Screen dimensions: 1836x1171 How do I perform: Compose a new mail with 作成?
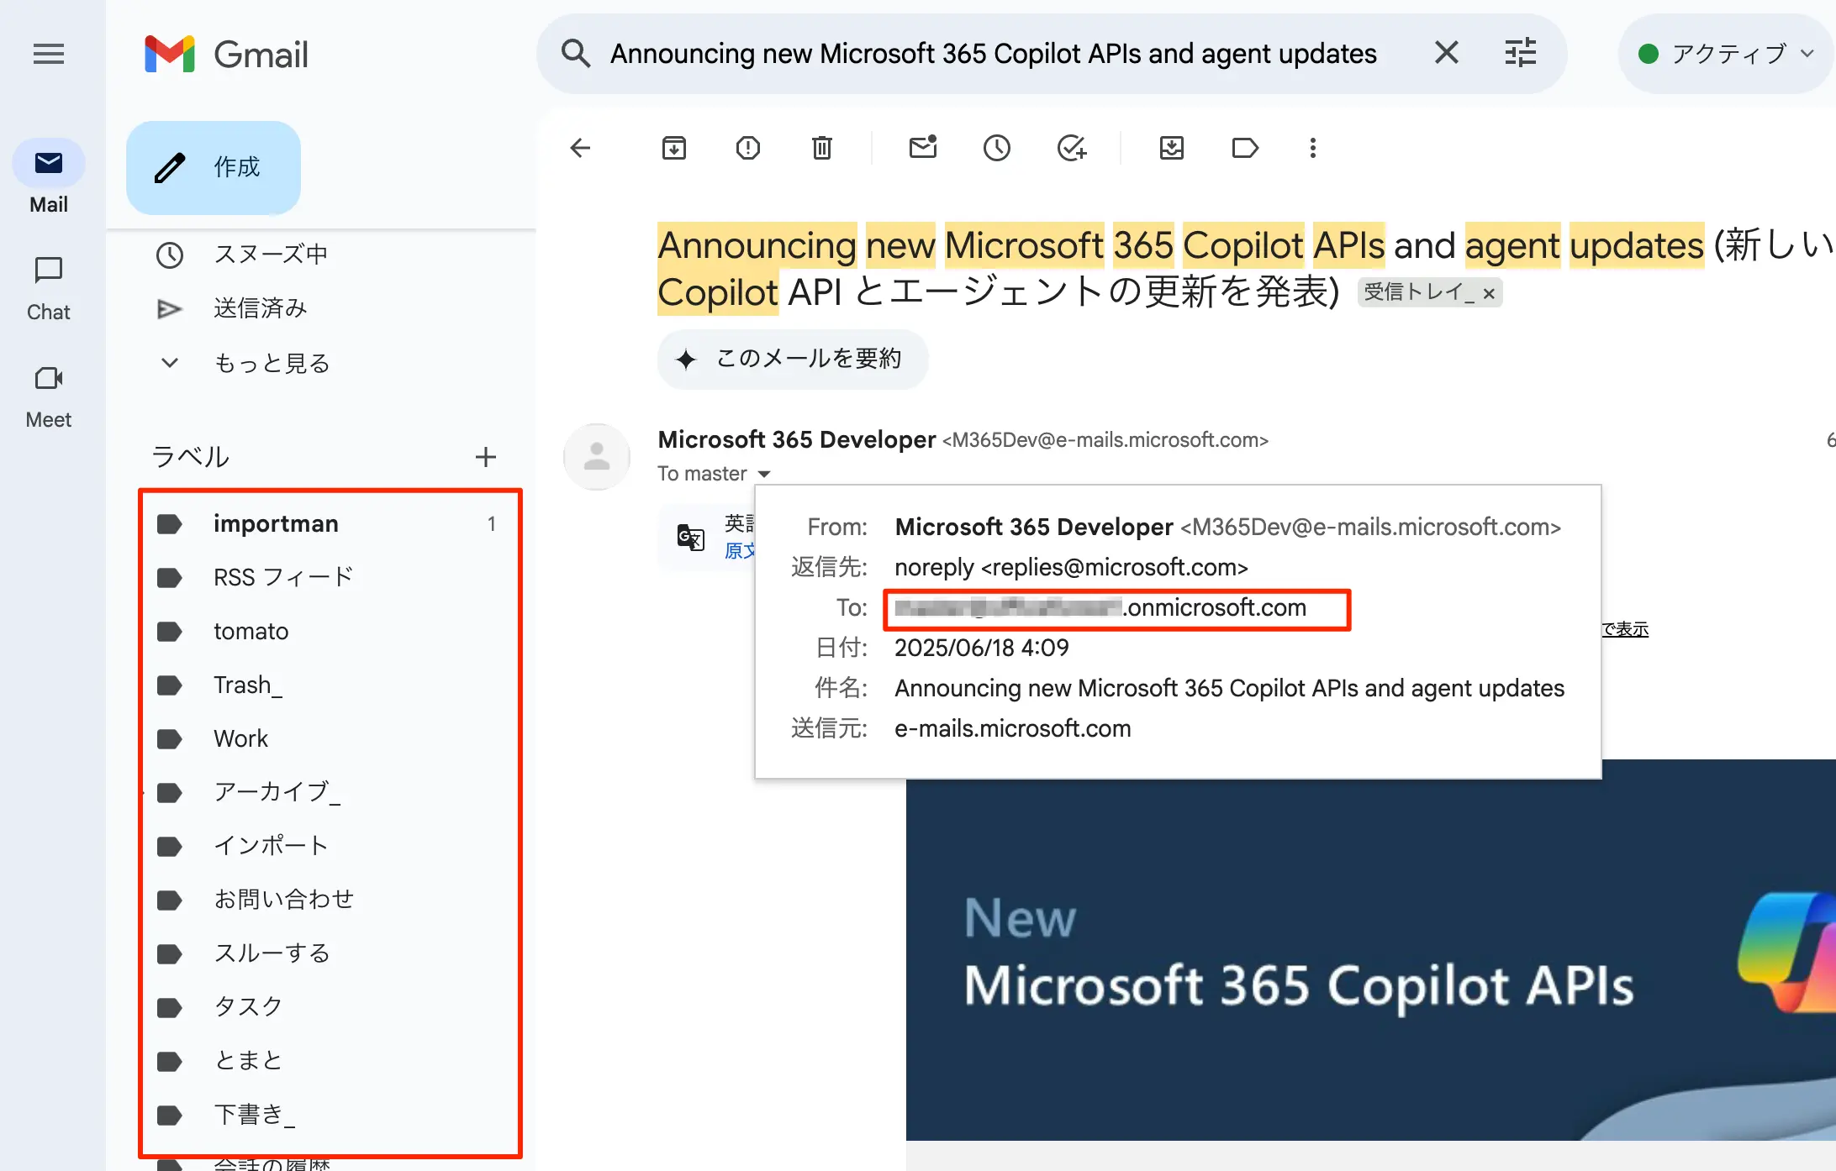pyautogui.click(x=214, y=167)
